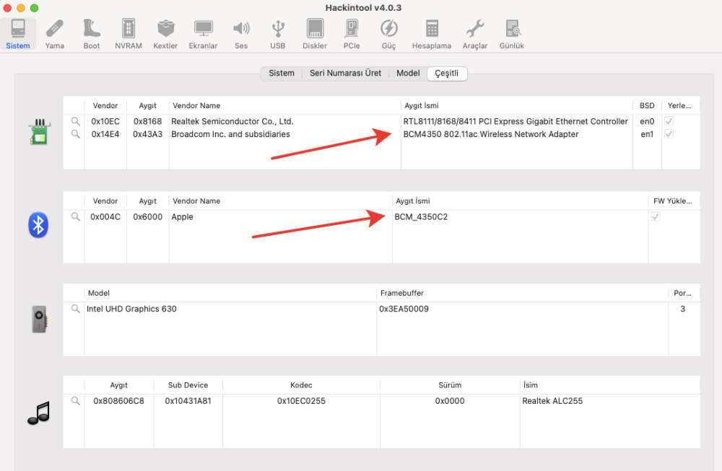
Task: Click Kodec column header
Action: click(301, 385)
